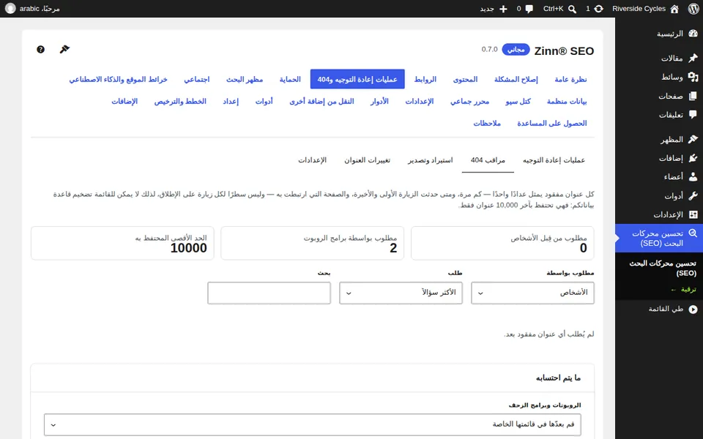Screen dimensions: 703x439
Task: Click the صفحات pages icon
Action: pyautogui.click(x=693, y=96)
